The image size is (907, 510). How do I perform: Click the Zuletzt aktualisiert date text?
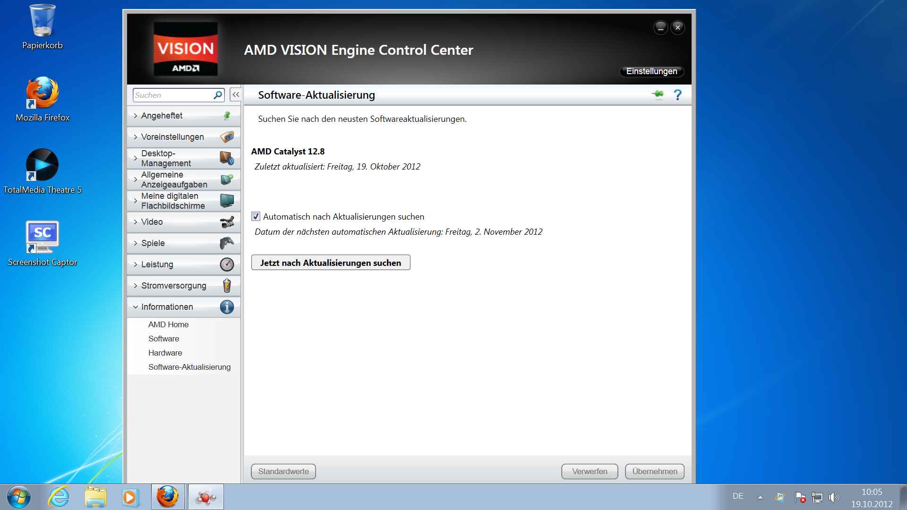pos(337,167)
